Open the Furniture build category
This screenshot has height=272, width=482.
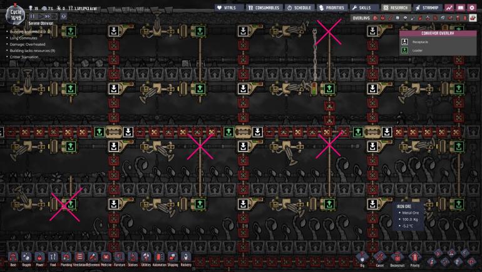pyautogui.click(x=120, y=258)
